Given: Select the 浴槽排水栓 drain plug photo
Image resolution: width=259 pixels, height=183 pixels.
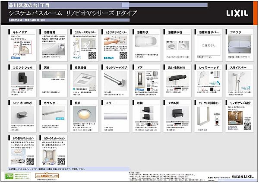Looking at the screenshot, I should click(x=177, y=45).
